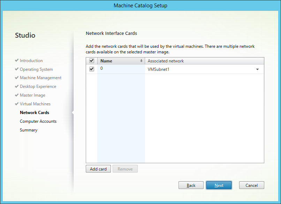Viewport: 281px width, 204px height.
Task: Click the checkmark icon beside Machine Management
Action: pyautogui.click(x=17, y=78)
